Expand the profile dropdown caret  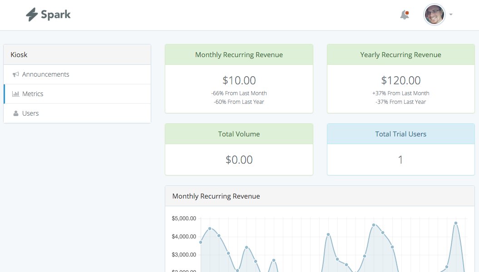coord(450,15)
